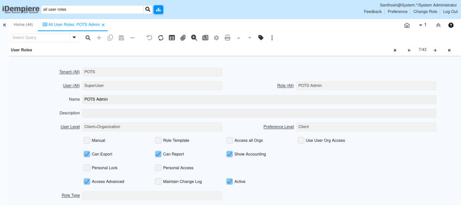Screen dimensions: 461x205
Task: Click the Undo changes icon
Action: (149, 38)
